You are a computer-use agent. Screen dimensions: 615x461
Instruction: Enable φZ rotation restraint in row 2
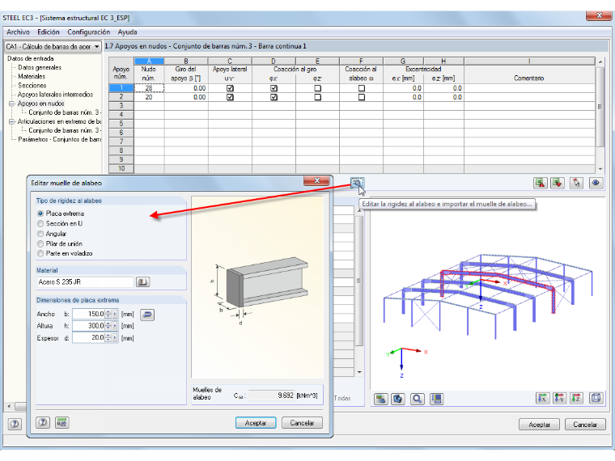click(318, 97)
